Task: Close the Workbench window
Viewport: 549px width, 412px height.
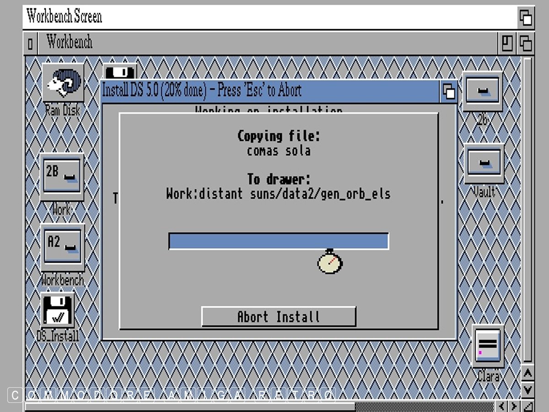Action: pos(30,44)
